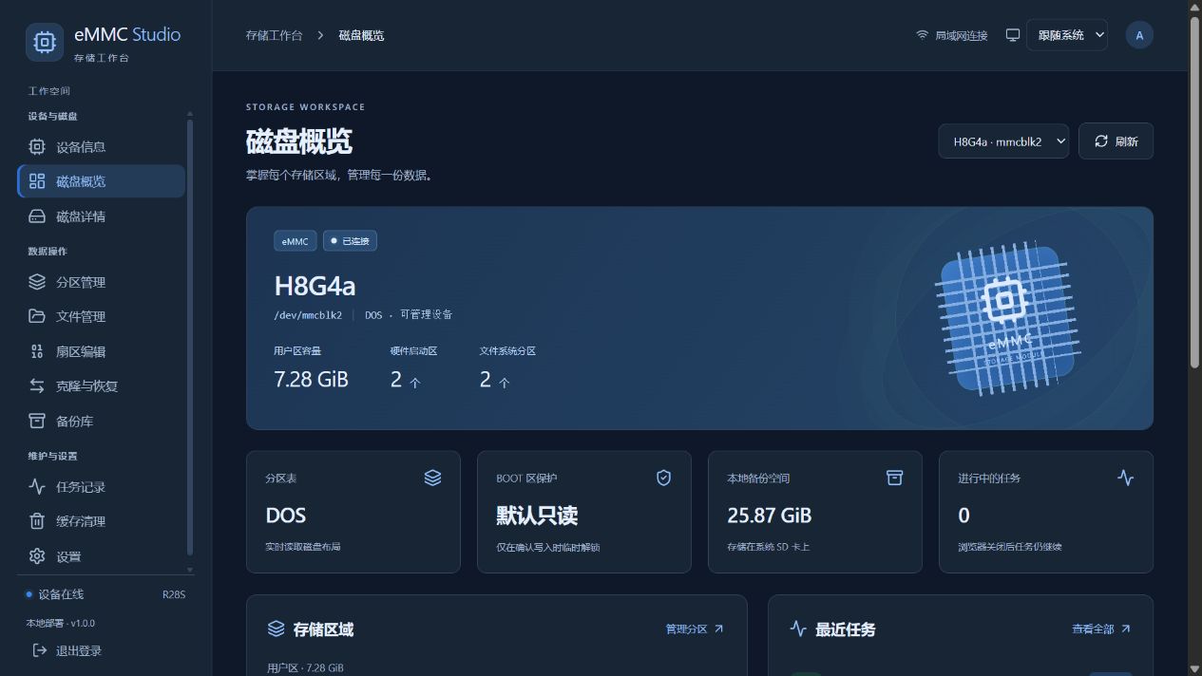
Task: Click the page vertical scrollbar
Action: pyautogui.click(x=1195, y=193)
